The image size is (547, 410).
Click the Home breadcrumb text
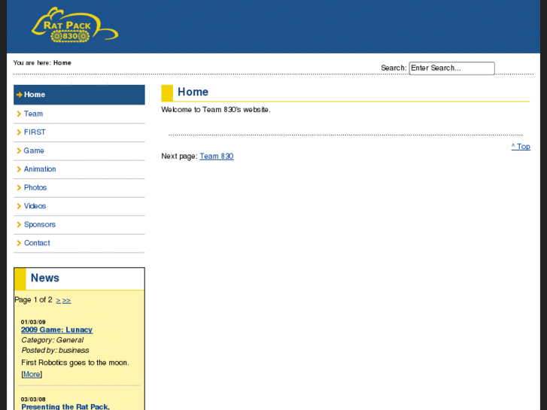coord(62,62)
